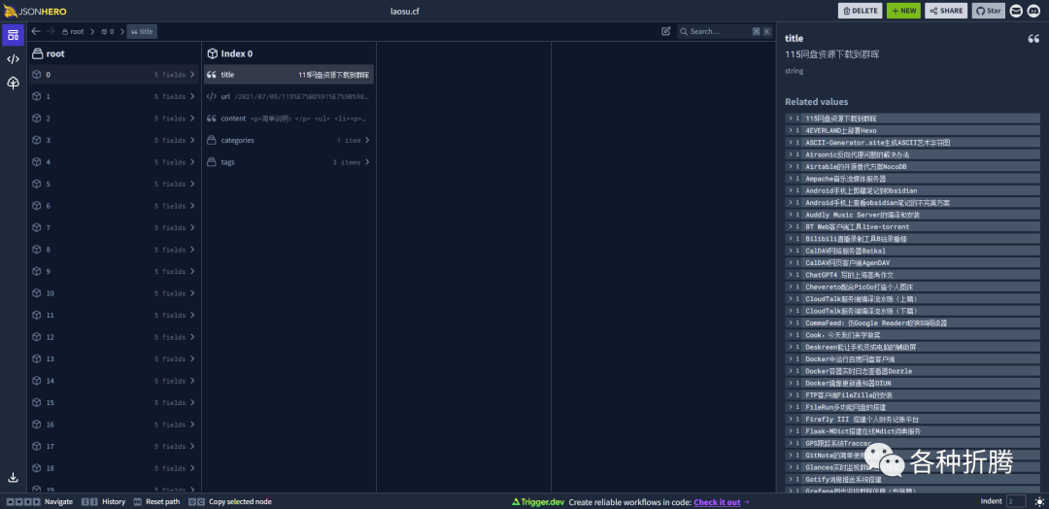Select the content field row
Image resolution: width=1049 pixels, height=509 pixels.
[288, 119]
